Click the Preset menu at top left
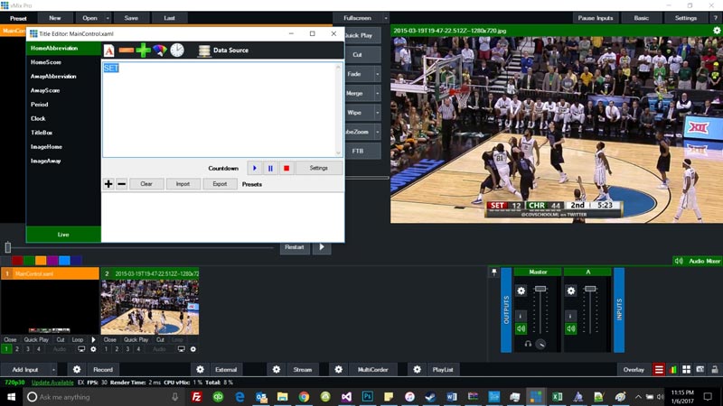This screenshot has height=406, width=723. click(18, 18)
